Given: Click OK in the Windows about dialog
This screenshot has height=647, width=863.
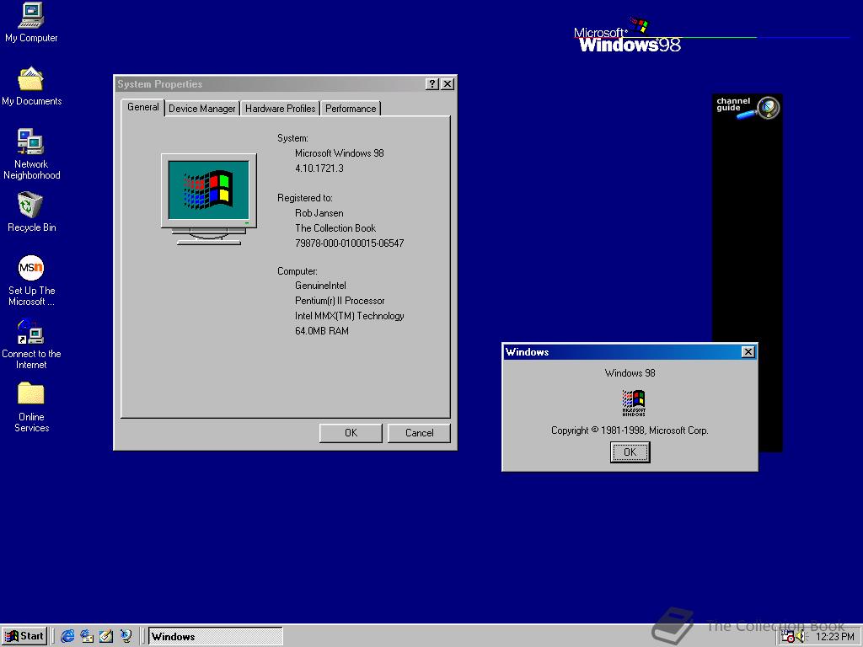Looking at the screenshot, I should pos(630,452).
